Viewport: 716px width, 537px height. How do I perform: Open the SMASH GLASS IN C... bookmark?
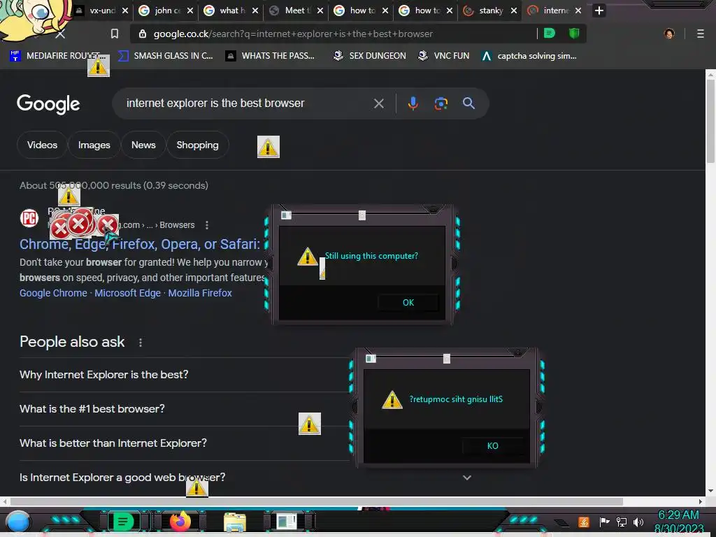165,56
